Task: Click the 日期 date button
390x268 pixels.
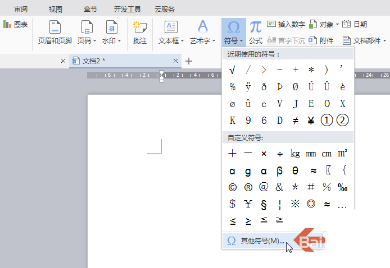Action: 355,24
